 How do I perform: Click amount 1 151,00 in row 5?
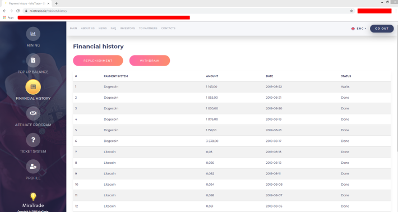click(x=211, y=130)
